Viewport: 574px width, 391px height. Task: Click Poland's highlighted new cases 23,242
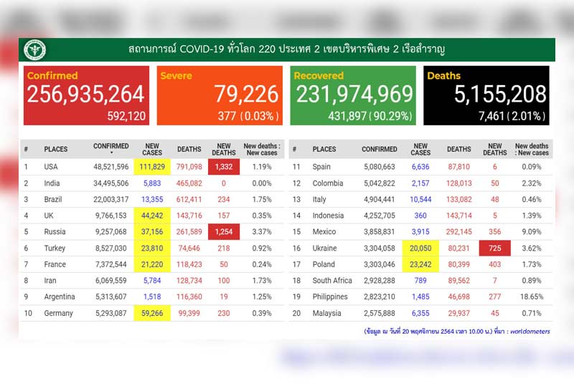(420, 264)
